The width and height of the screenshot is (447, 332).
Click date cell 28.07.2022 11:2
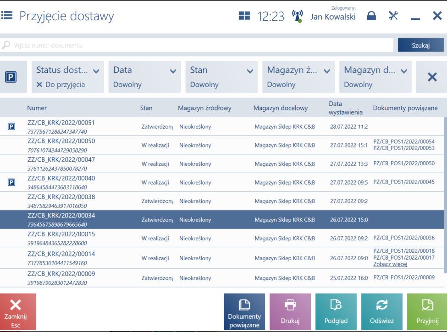(x=349, y=127)
